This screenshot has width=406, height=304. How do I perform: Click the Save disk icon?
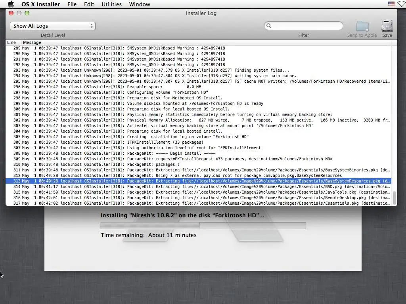coord(387,26)
